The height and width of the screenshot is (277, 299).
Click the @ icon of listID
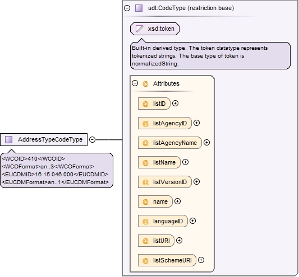(145, 104)
